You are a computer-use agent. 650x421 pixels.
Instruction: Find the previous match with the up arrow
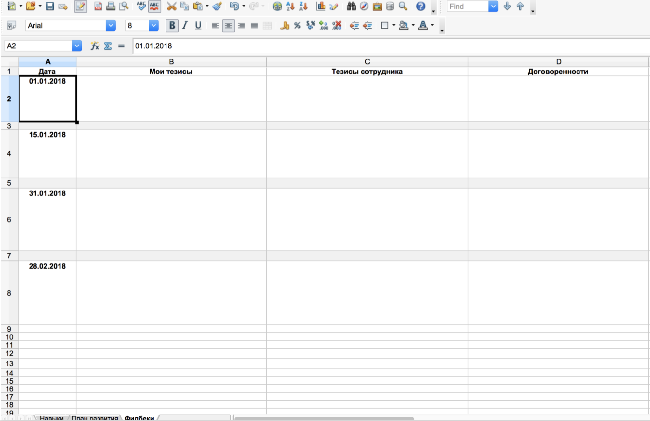pos(520,6)
